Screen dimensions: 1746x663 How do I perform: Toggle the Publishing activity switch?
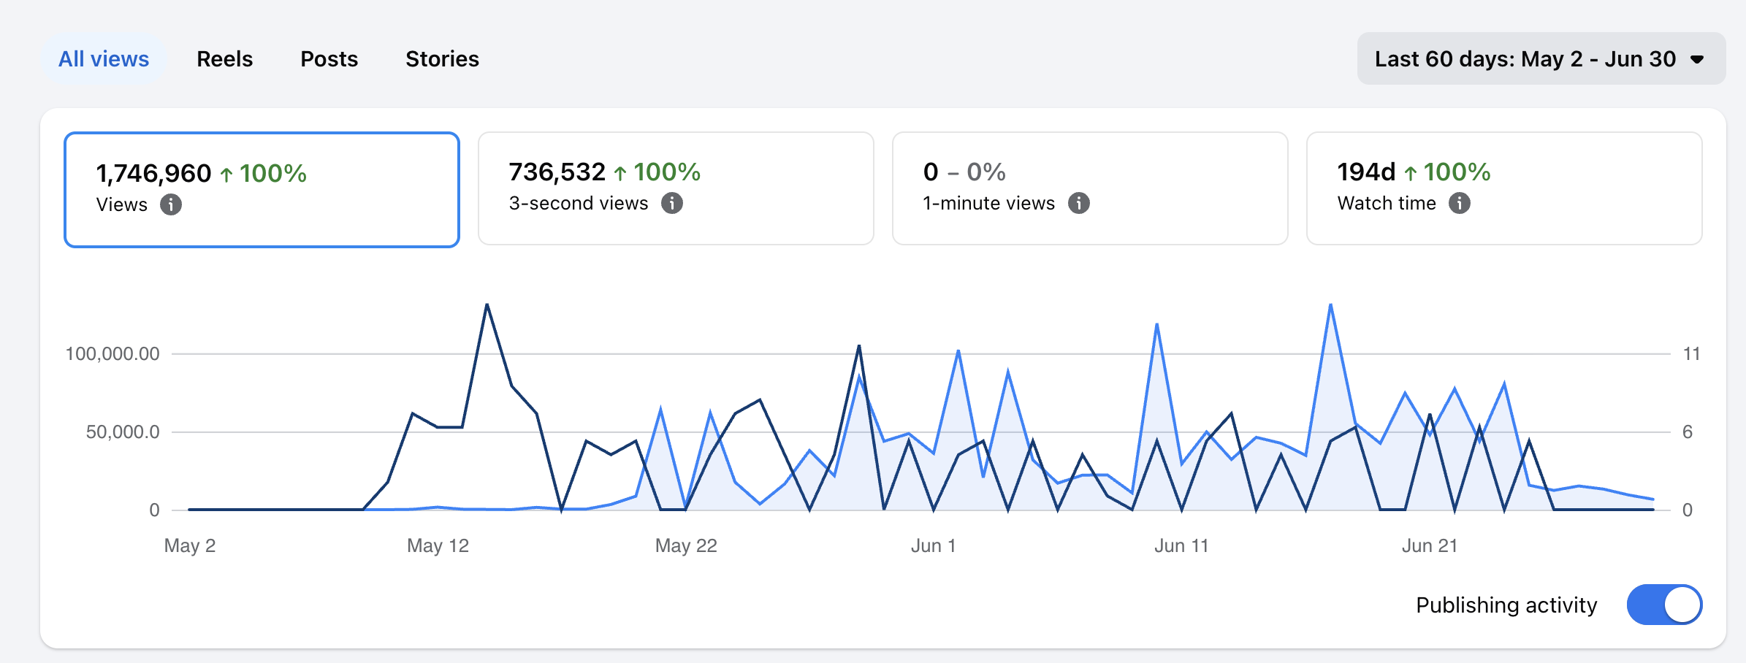[x=1664, y=605]
